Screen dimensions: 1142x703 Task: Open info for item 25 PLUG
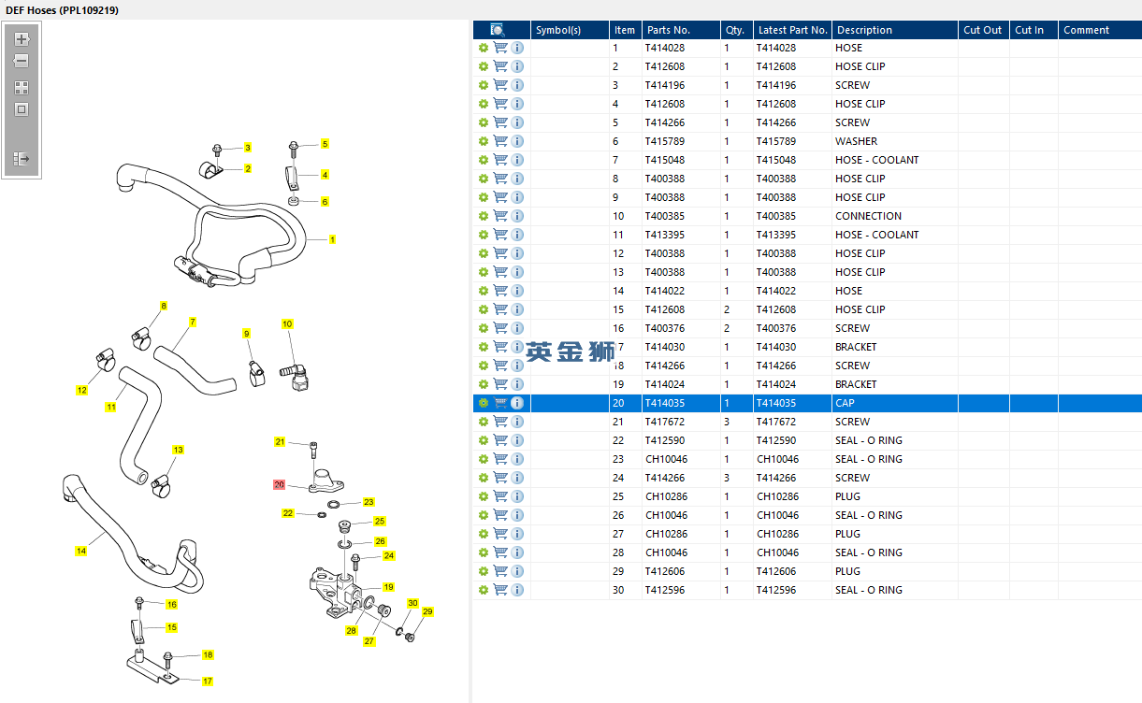click(x=517, y=496)
